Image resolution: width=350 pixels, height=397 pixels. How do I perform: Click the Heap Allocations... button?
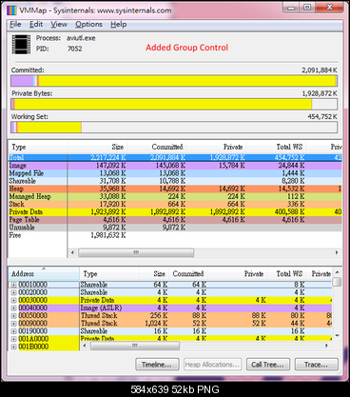[212, 365]
